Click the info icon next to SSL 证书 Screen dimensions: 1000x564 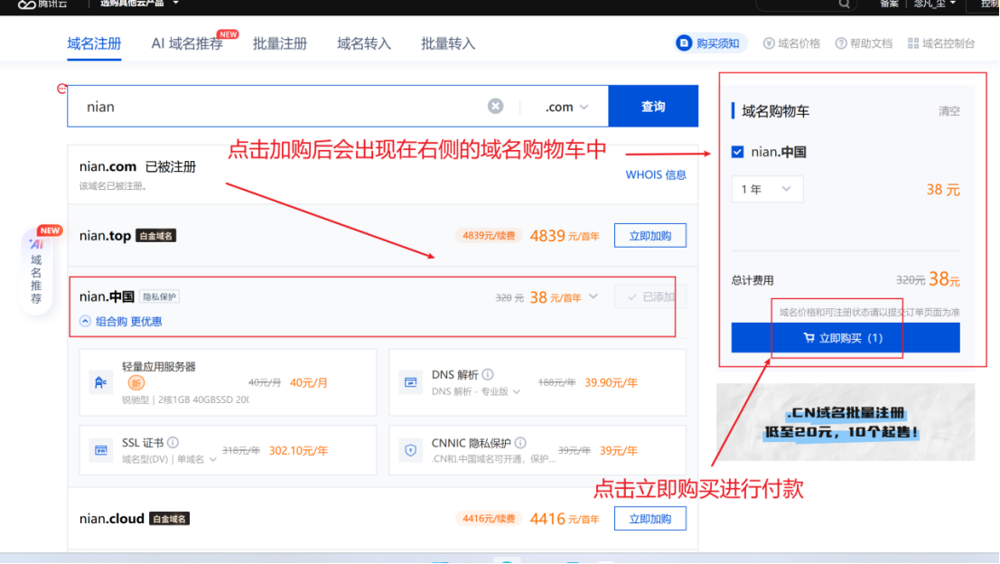click(x=173, y=442)
